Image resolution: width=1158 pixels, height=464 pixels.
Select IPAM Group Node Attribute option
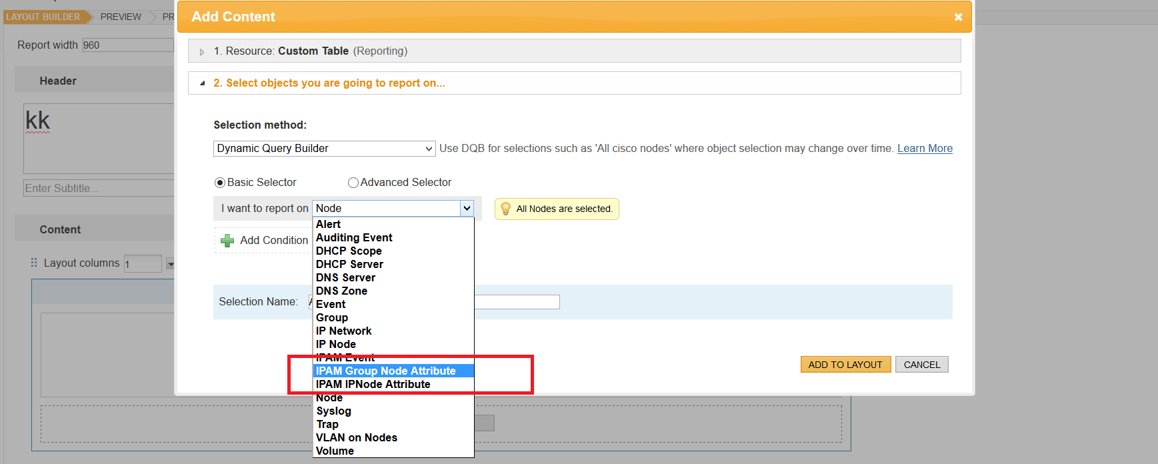[x=393, y=371]
